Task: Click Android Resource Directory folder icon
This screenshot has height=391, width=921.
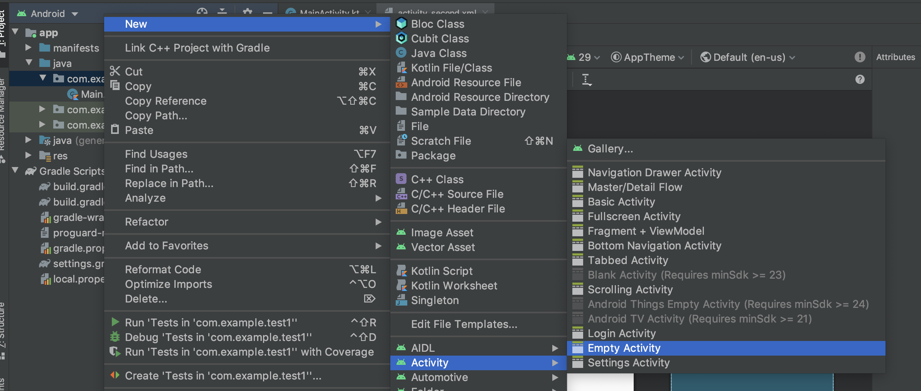Action: click(x=401, y=96)
